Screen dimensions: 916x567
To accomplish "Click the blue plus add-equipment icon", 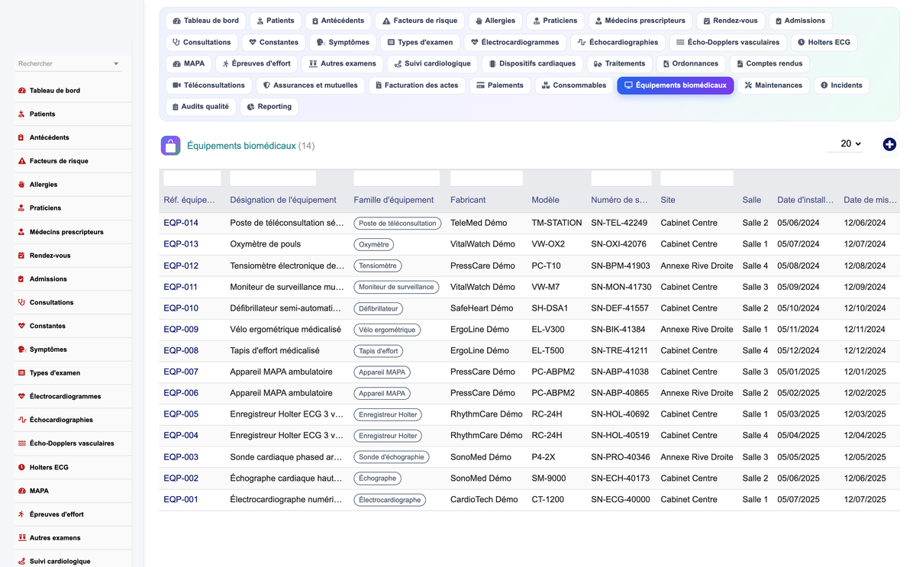I will coord(889,144).
